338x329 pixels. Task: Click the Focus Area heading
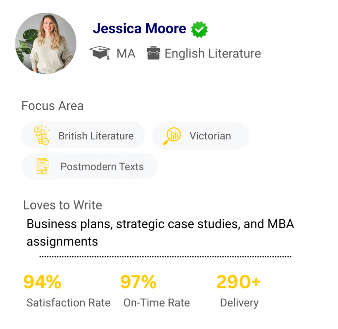(x=52, y=106)
